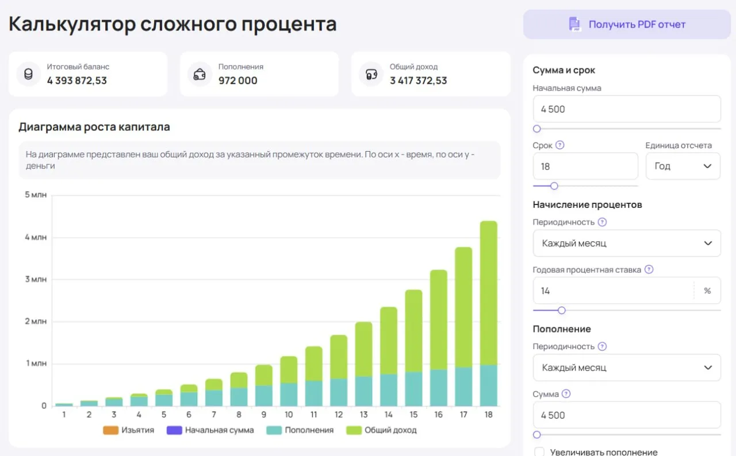Toggle the Пополнения legend item
Image resolution: width=736 pixels, height=456 pixels.
[300, 430]
